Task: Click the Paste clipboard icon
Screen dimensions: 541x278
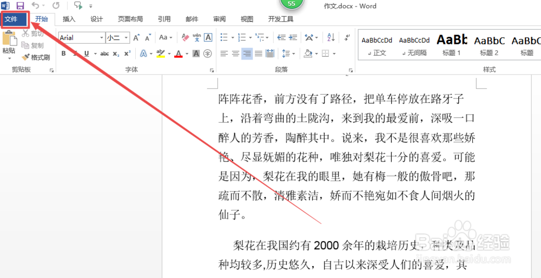Action: tap(9, 38)
